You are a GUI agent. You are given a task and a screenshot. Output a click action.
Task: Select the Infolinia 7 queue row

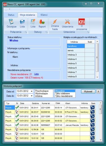click(x=76, y=72)
